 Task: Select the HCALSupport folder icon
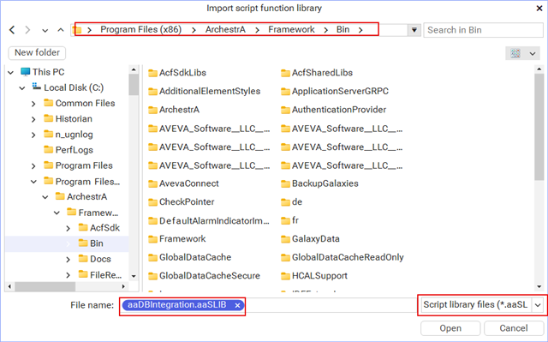[x=285, y=276]
